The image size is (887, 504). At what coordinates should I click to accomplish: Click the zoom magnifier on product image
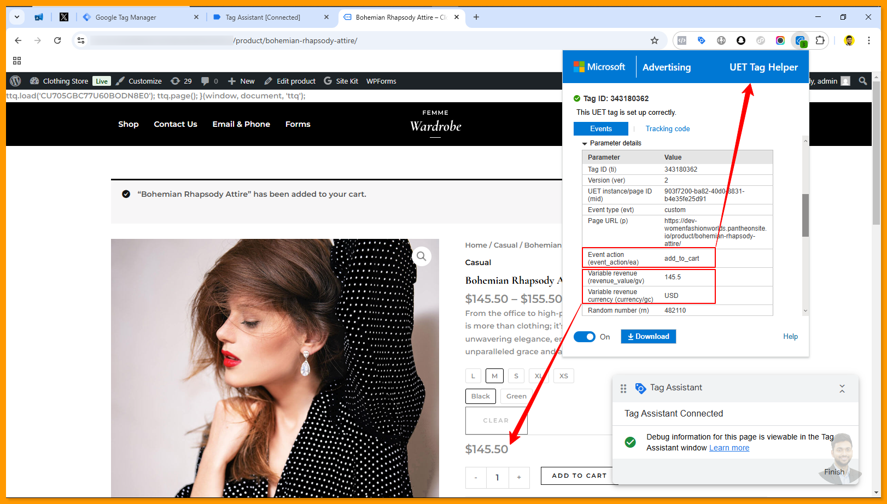pyautogui.click(x=421, y=256)
